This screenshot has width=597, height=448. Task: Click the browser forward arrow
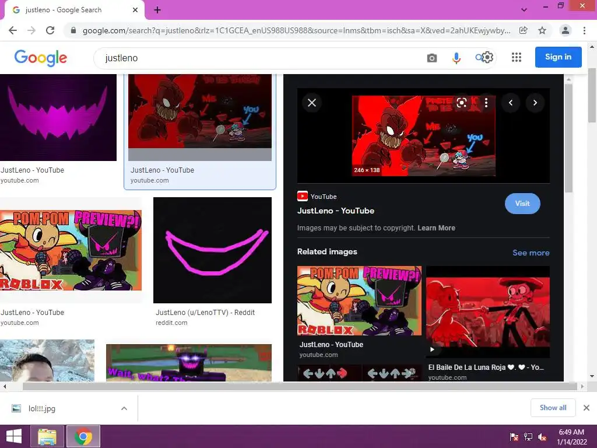click(31, 30)
